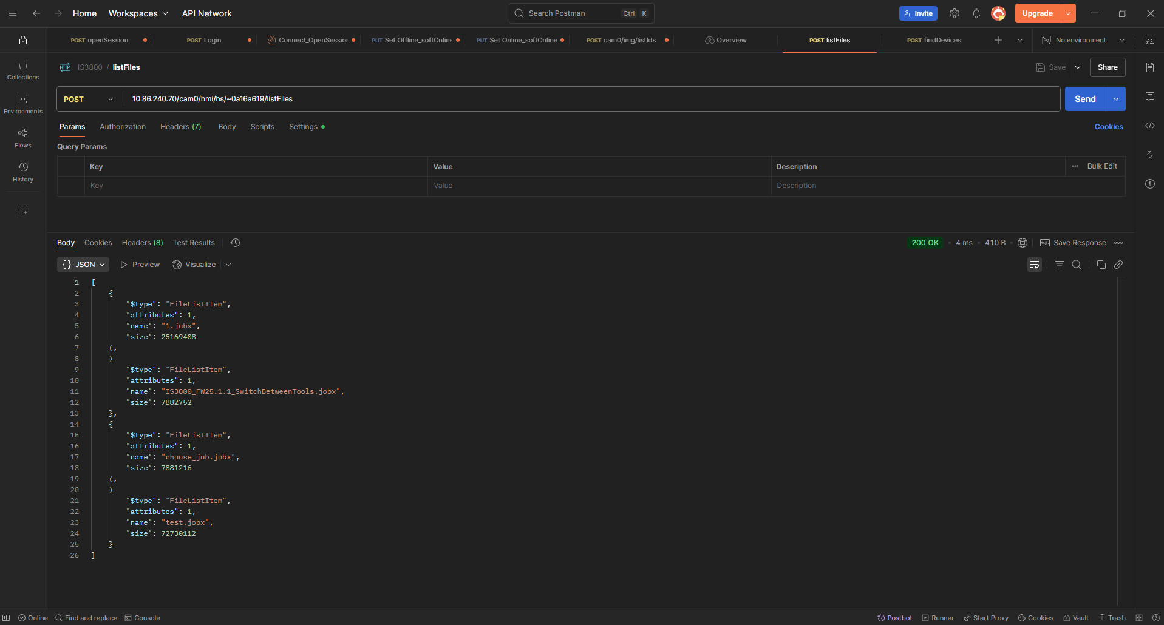The height and width of the screenshot is (625, 1164).
Task: Copy the response body
Action: click(1101, 265)
